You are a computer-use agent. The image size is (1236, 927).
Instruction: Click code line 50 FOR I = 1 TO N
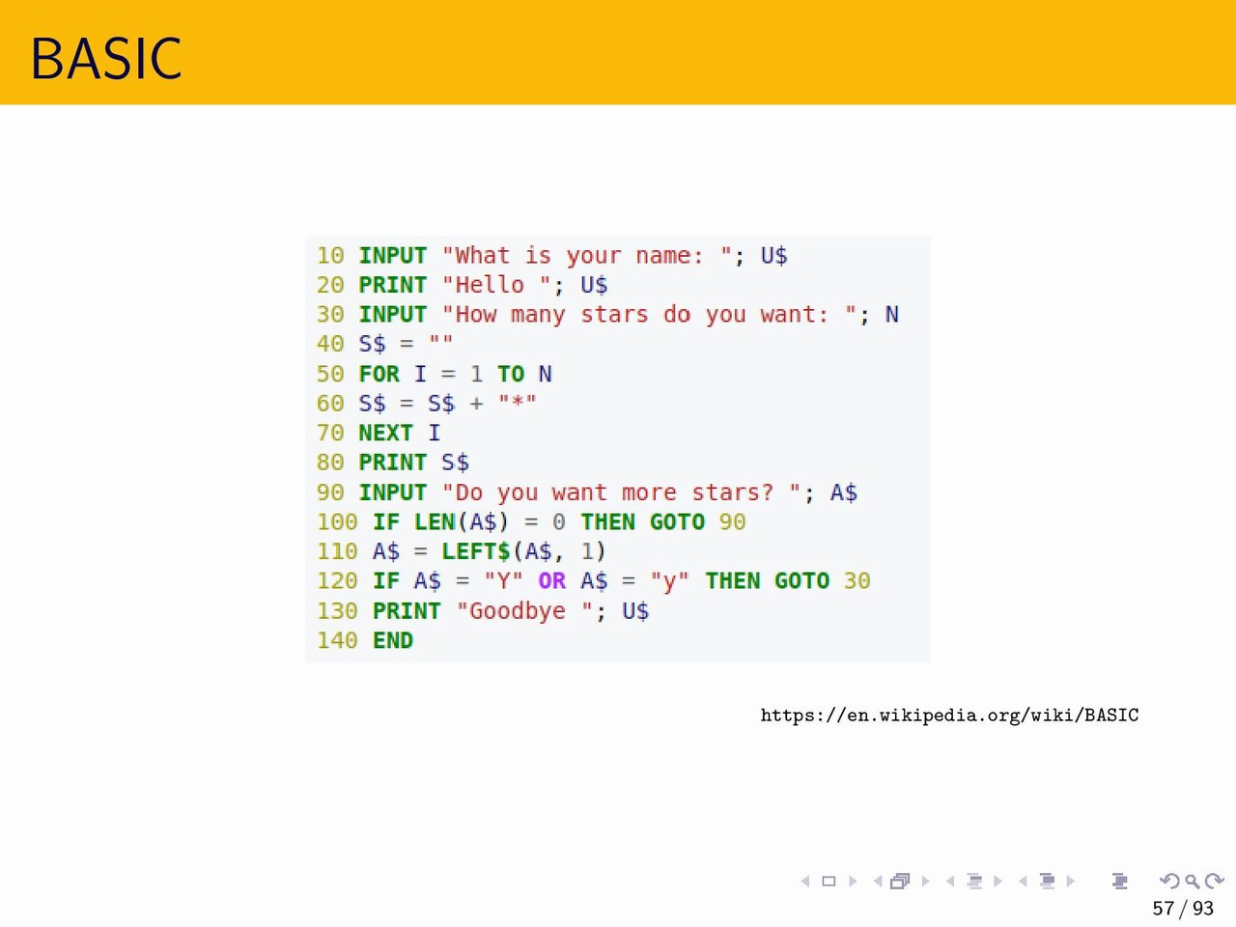tap(435, 374)
